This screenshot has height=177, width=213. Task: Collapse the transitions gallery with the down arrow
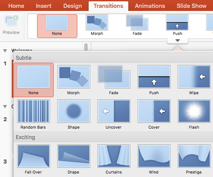(x=178, y=41)
